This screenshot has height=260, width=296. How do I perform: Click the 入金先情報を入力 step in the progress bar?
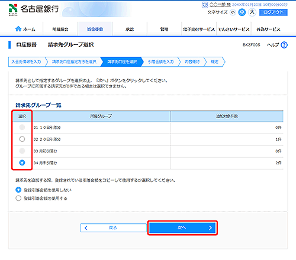(x=27, y=62)
